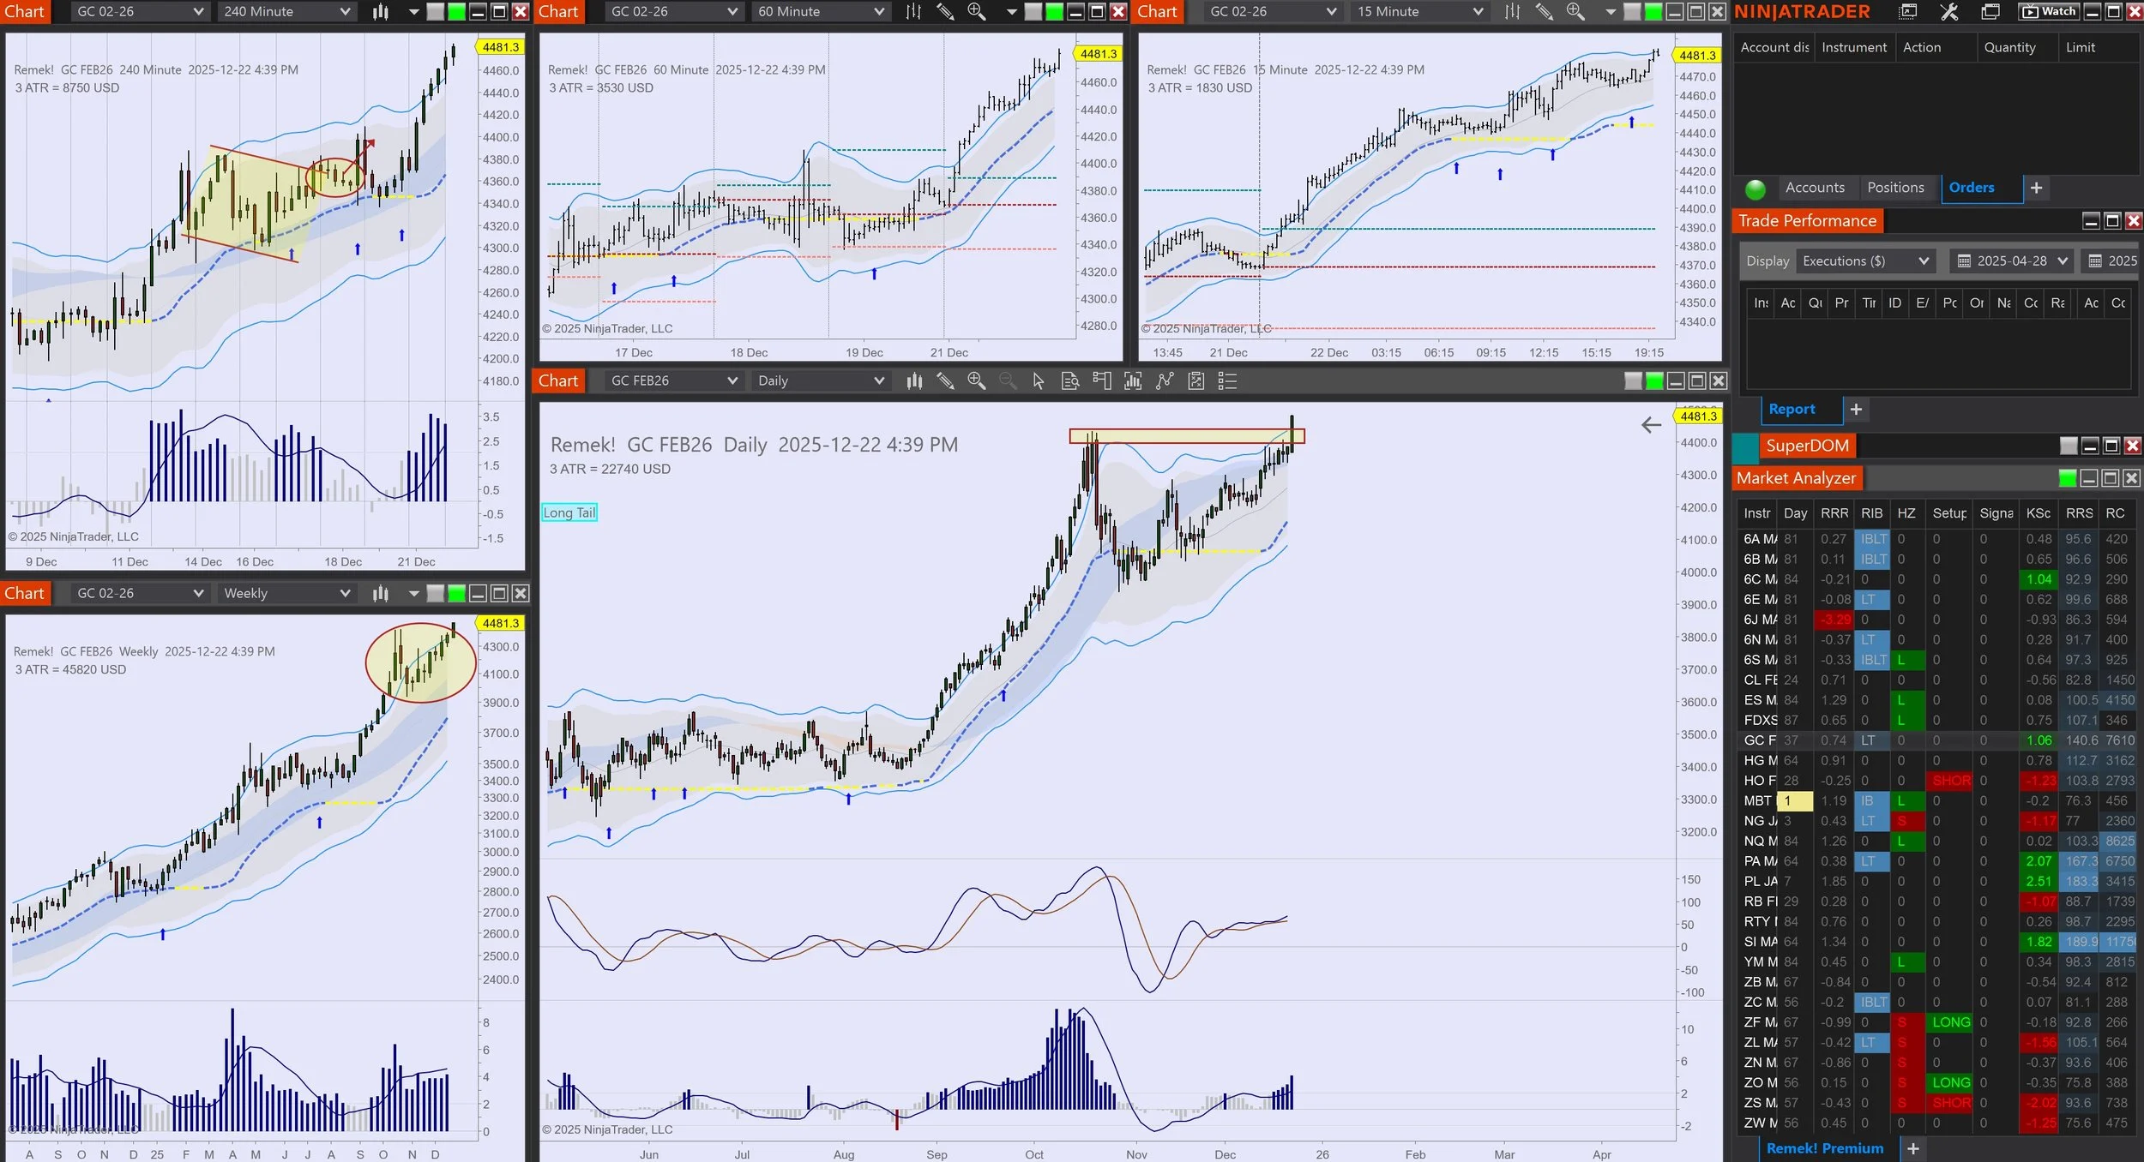Click the teal color square beside SuperDOM
The image size is (2144, 1162).
coord(1744,446)
